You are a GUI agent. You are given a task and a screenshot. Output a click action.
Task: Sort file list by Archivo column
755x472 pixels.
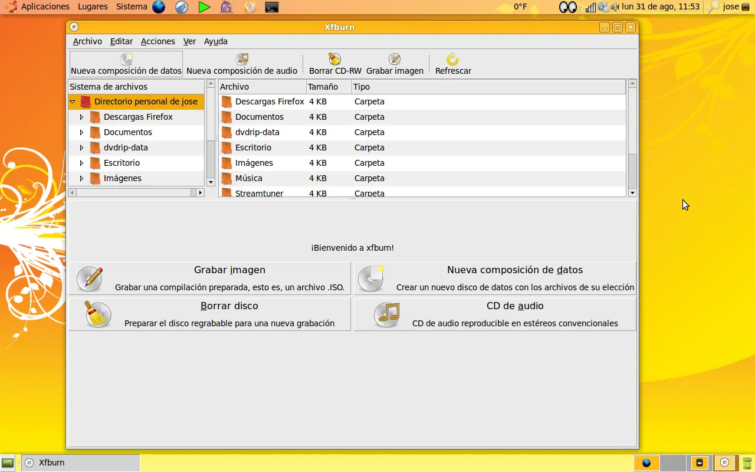[x=262, y=87]
